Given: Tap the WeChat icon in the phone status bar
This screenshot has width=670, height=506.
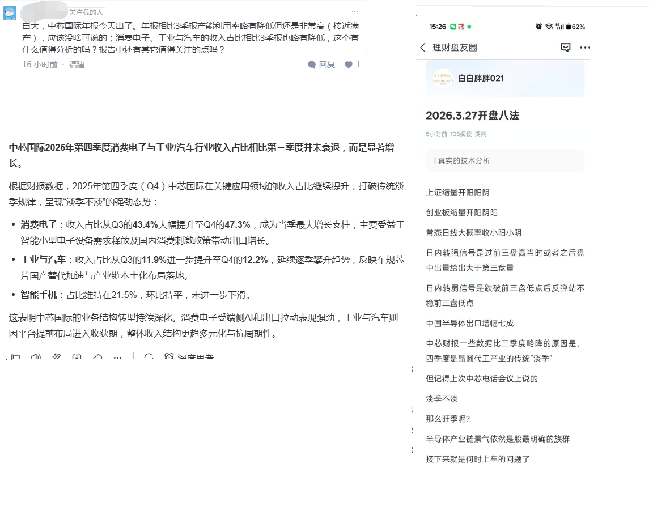Looking at the screenshot, I should pyautogui.click(x=453, y=27).
